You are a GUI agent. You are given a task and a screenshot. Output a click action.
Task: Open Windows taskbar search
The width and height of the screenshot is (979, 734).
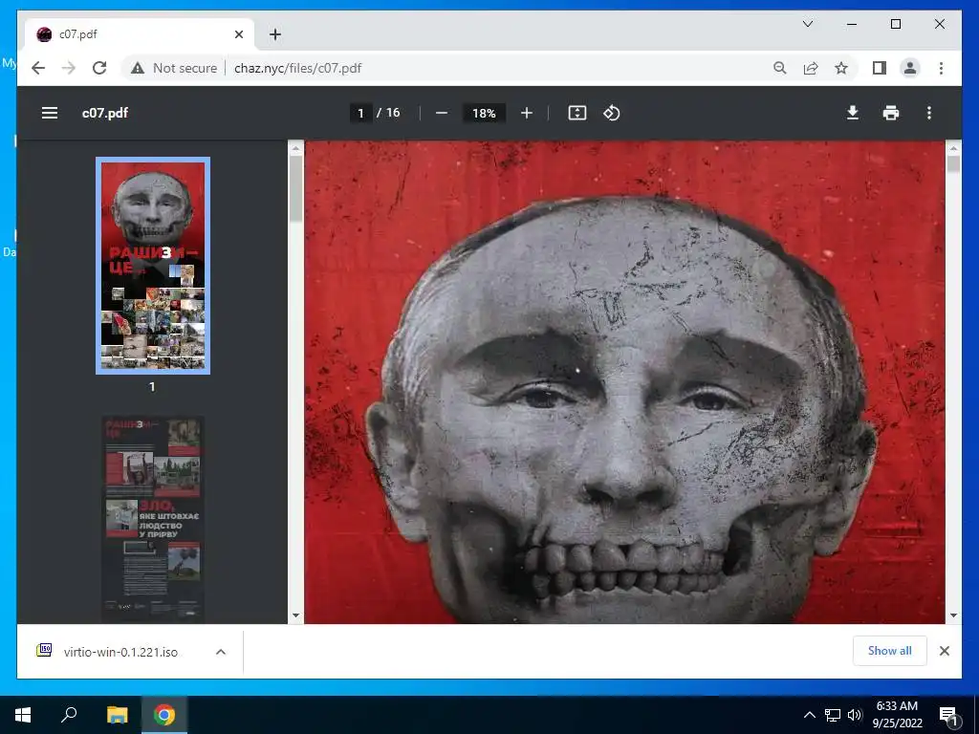(x=69, y=715)
